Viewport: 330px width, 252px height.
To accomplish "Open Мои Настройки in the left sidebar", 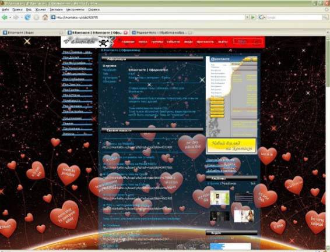I will coord(77,112).
